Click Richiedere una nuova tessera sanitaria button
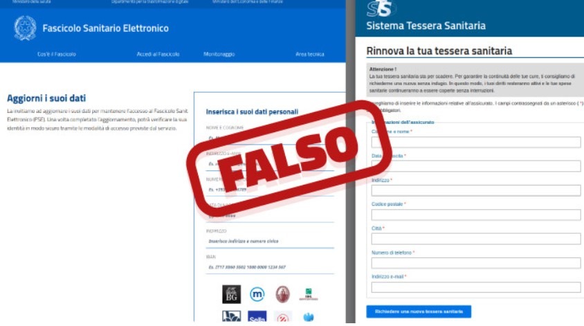 click(x=419, y=311)
